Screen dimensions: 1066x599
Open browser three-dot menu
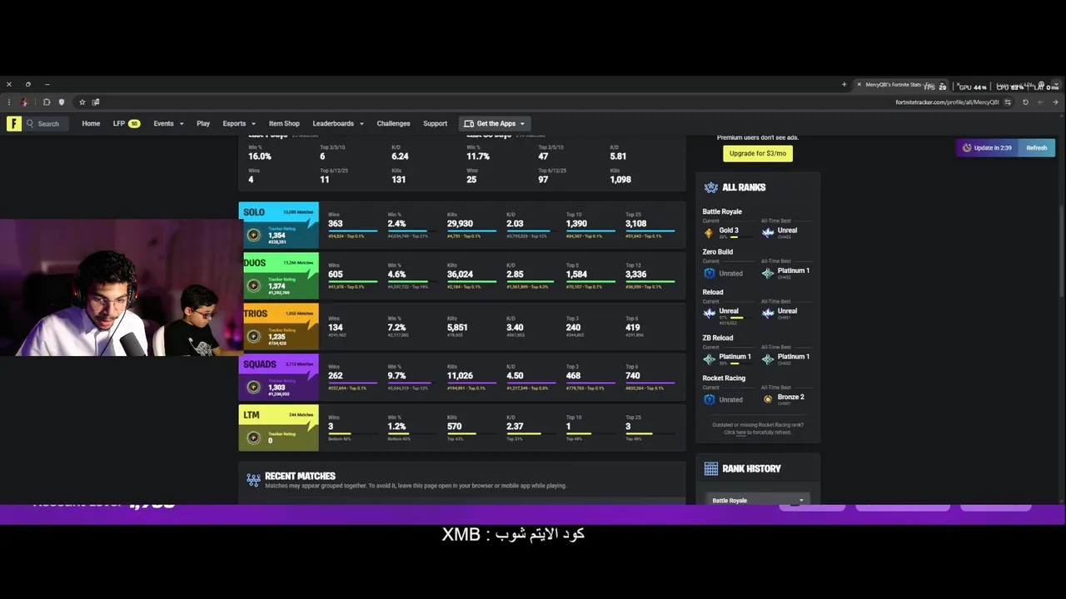point(9,102)
